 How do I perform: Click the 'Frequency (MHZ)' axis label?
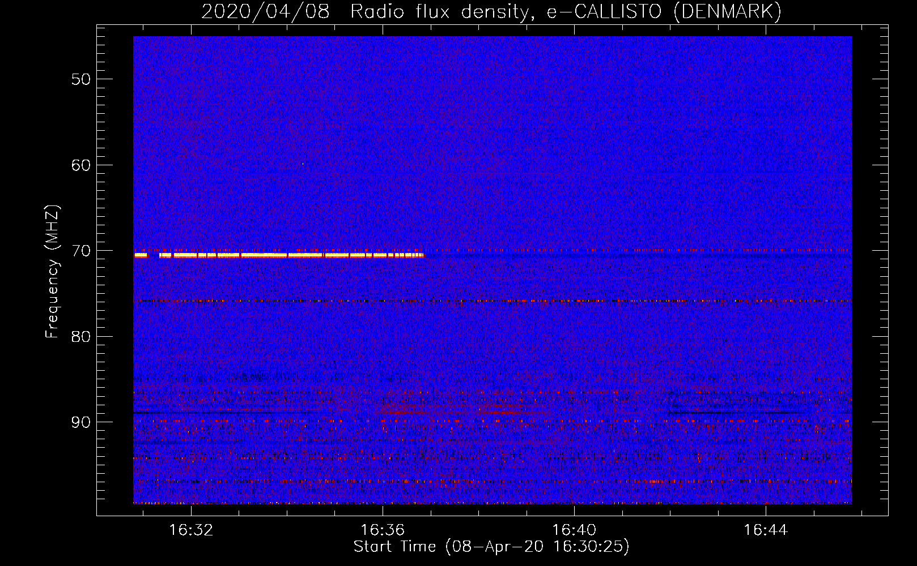click(x=52, y=272)
